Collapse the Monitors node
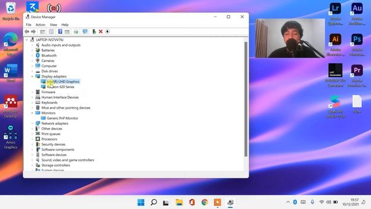371x209 pixels. click(32, 113)
